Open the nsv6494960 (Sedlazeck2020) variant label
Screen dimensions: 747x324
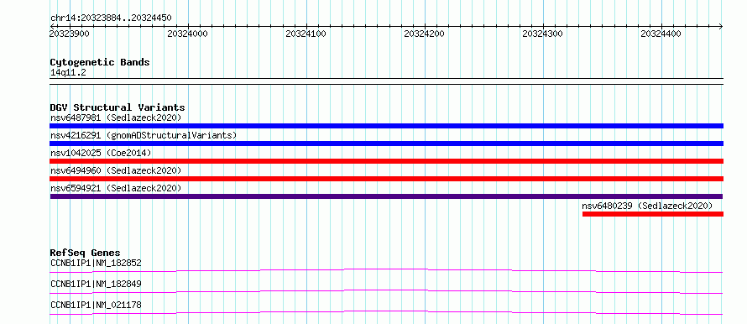click(x=116, y=170)
